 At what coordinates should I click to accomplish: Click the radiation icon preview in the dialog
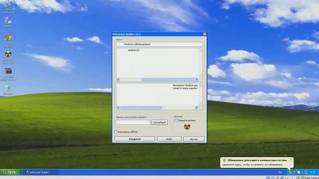pyautogui.click(x=187, y=127)
